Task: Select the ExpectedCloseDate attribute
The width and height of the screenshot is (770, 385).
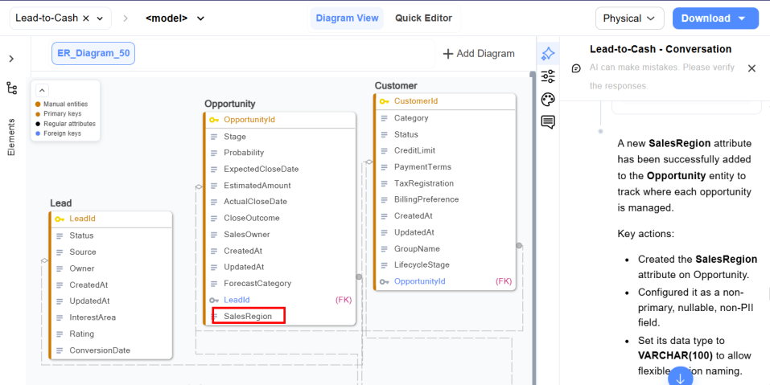Action: [261, 169]
